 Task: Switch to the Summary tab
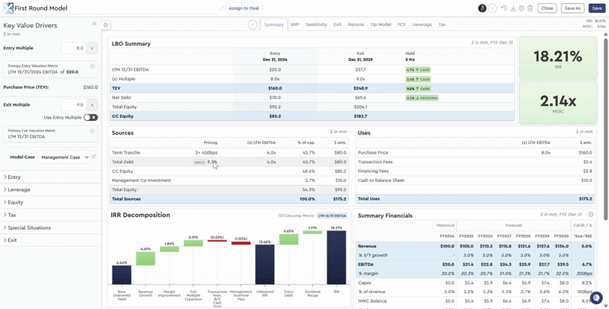(x=274, y=25)
